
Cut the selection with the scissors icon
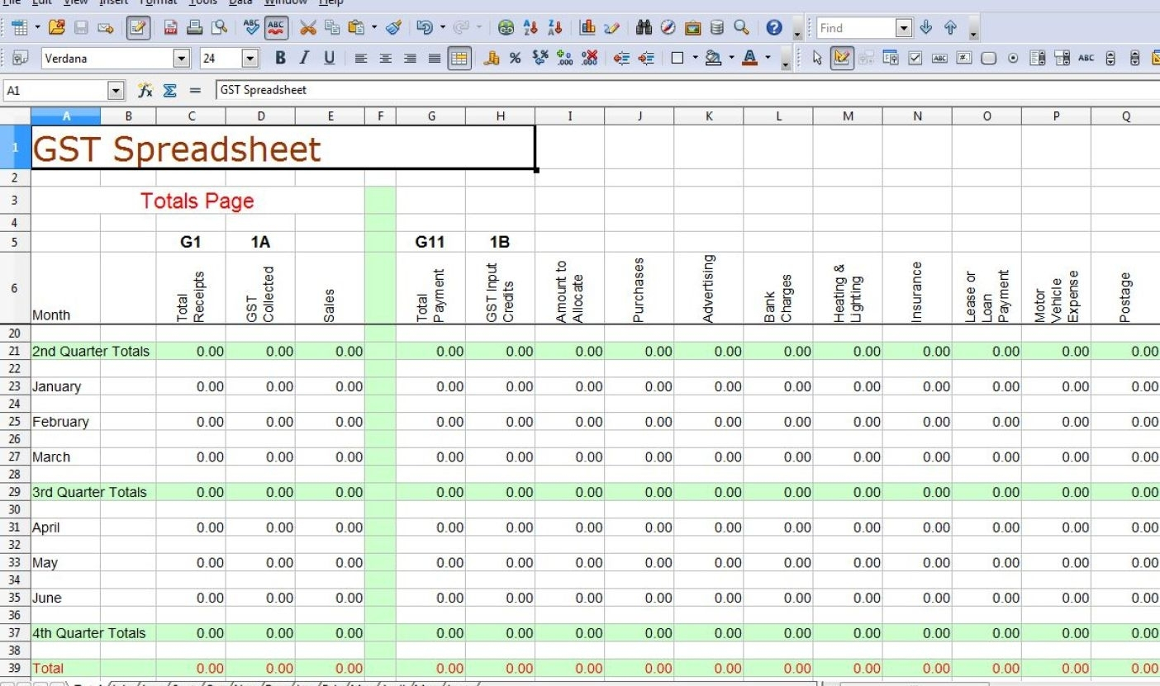point(308,28)
